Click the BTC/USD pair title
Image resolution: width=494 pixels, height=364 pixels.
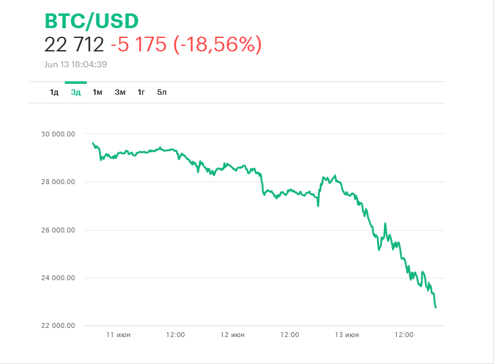(x=92, y=21)
